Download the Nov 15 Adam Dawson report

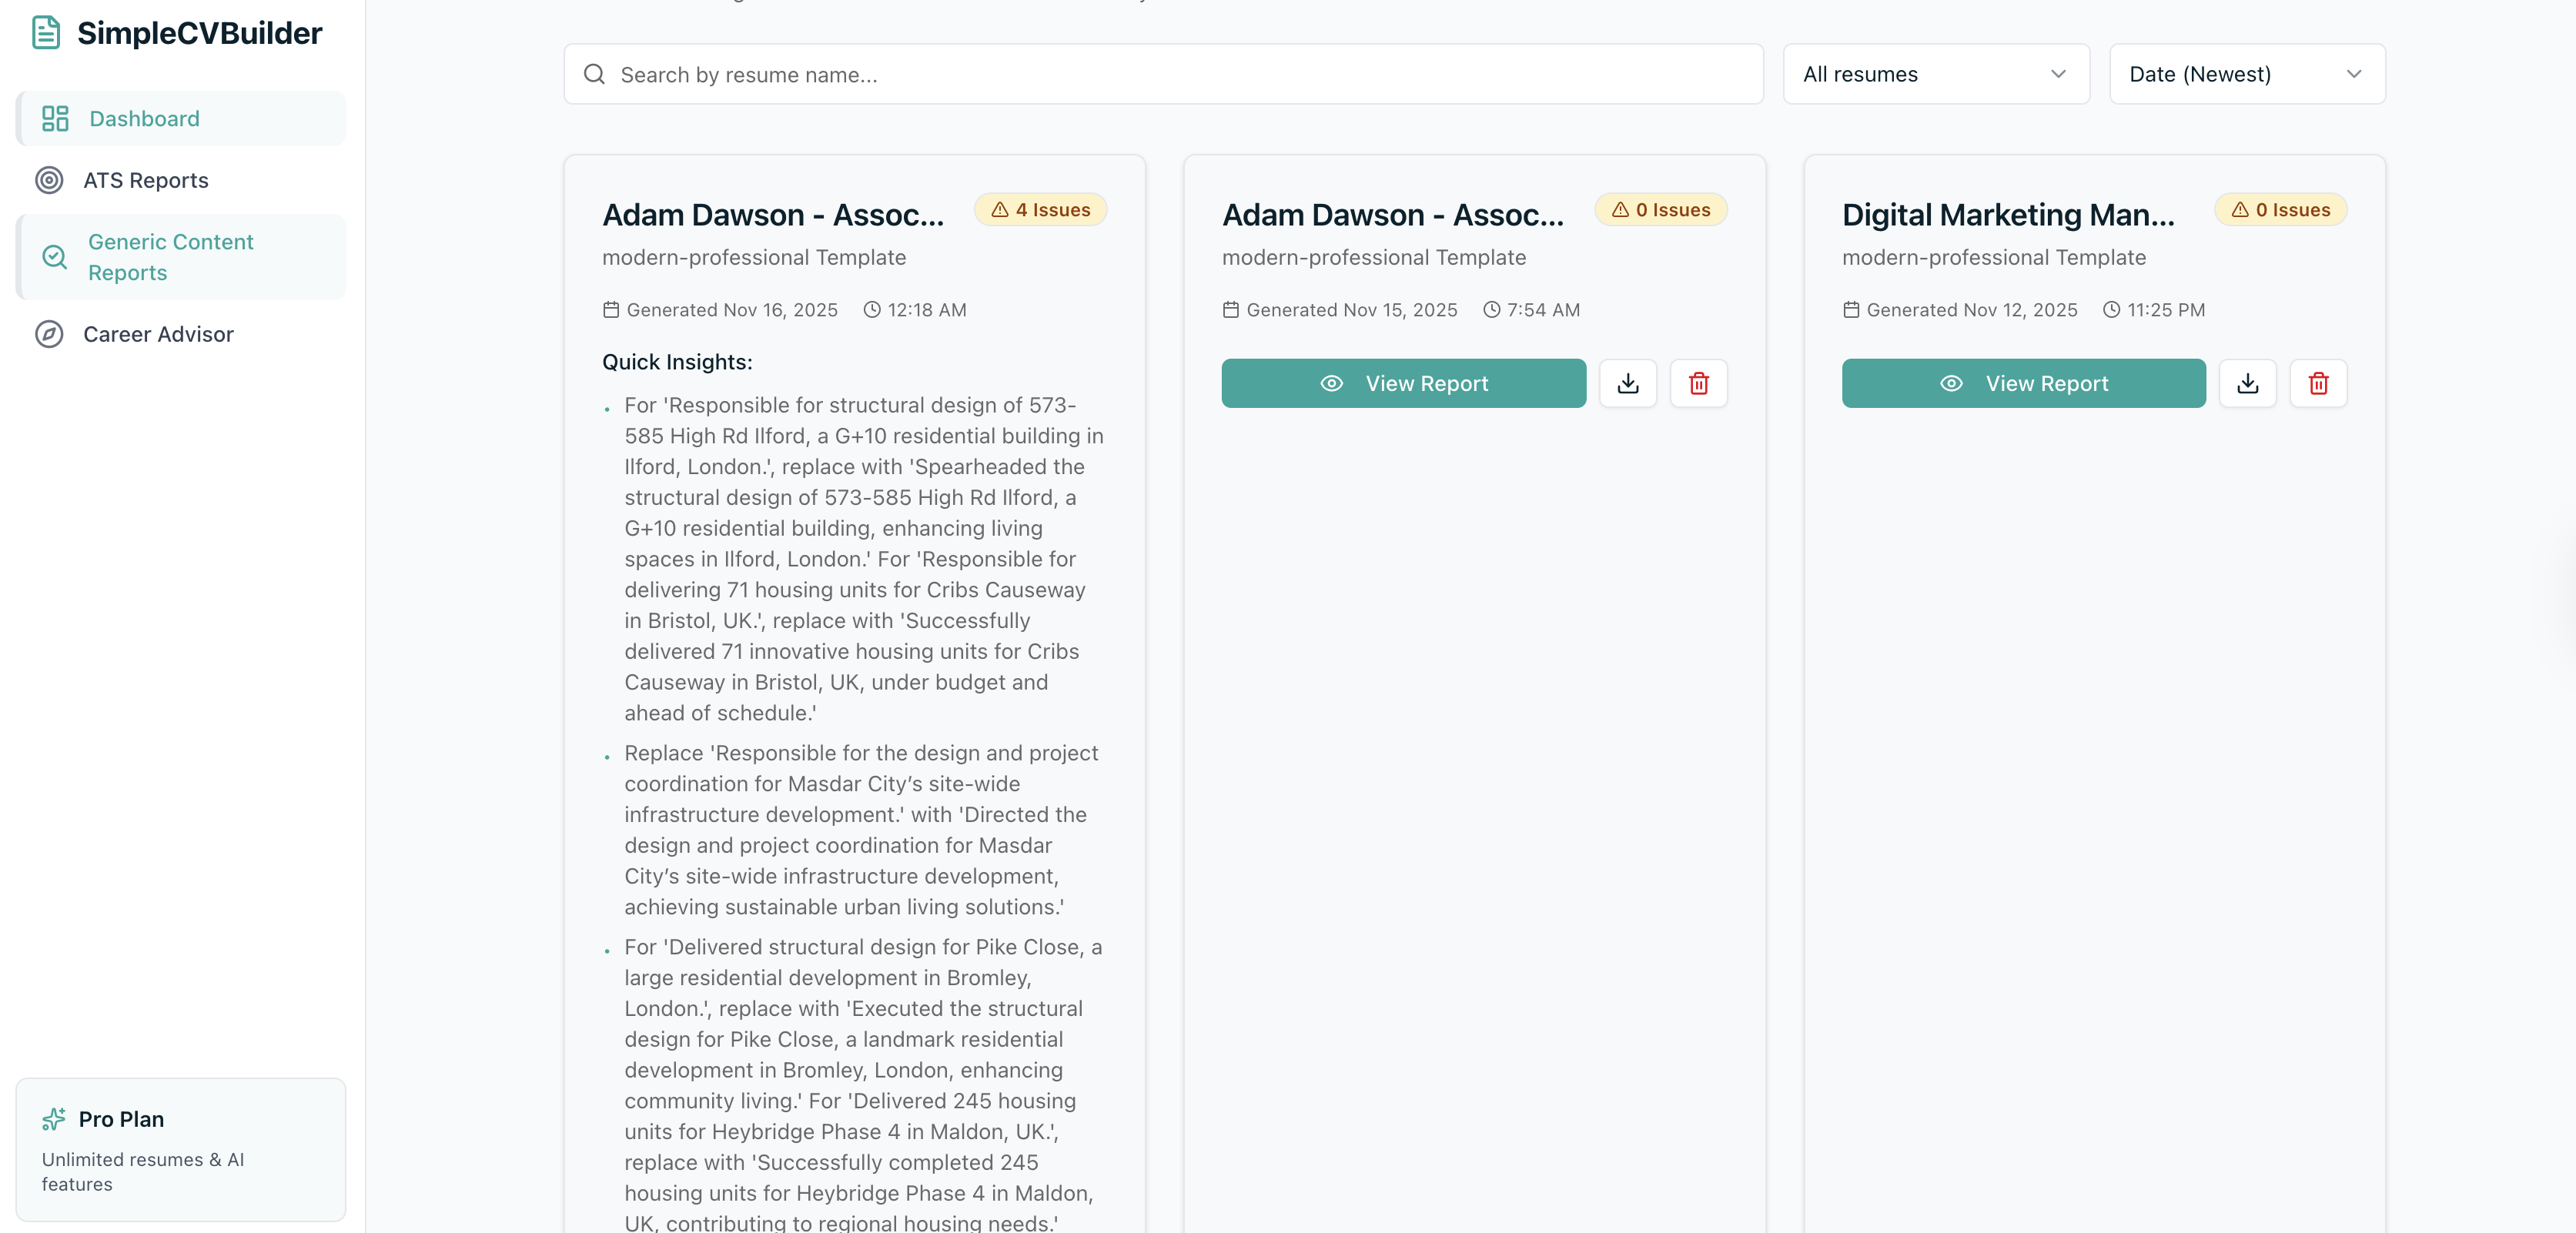(x=1627, y=383)
